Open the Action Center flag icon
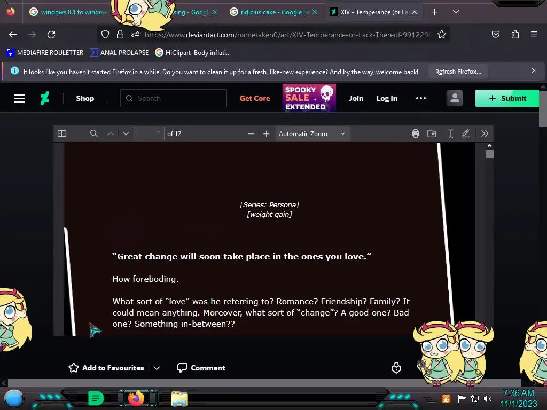Image resolution: width=547 pixels, height=410 pixels. pyautogui.click(x=462, y=398)
